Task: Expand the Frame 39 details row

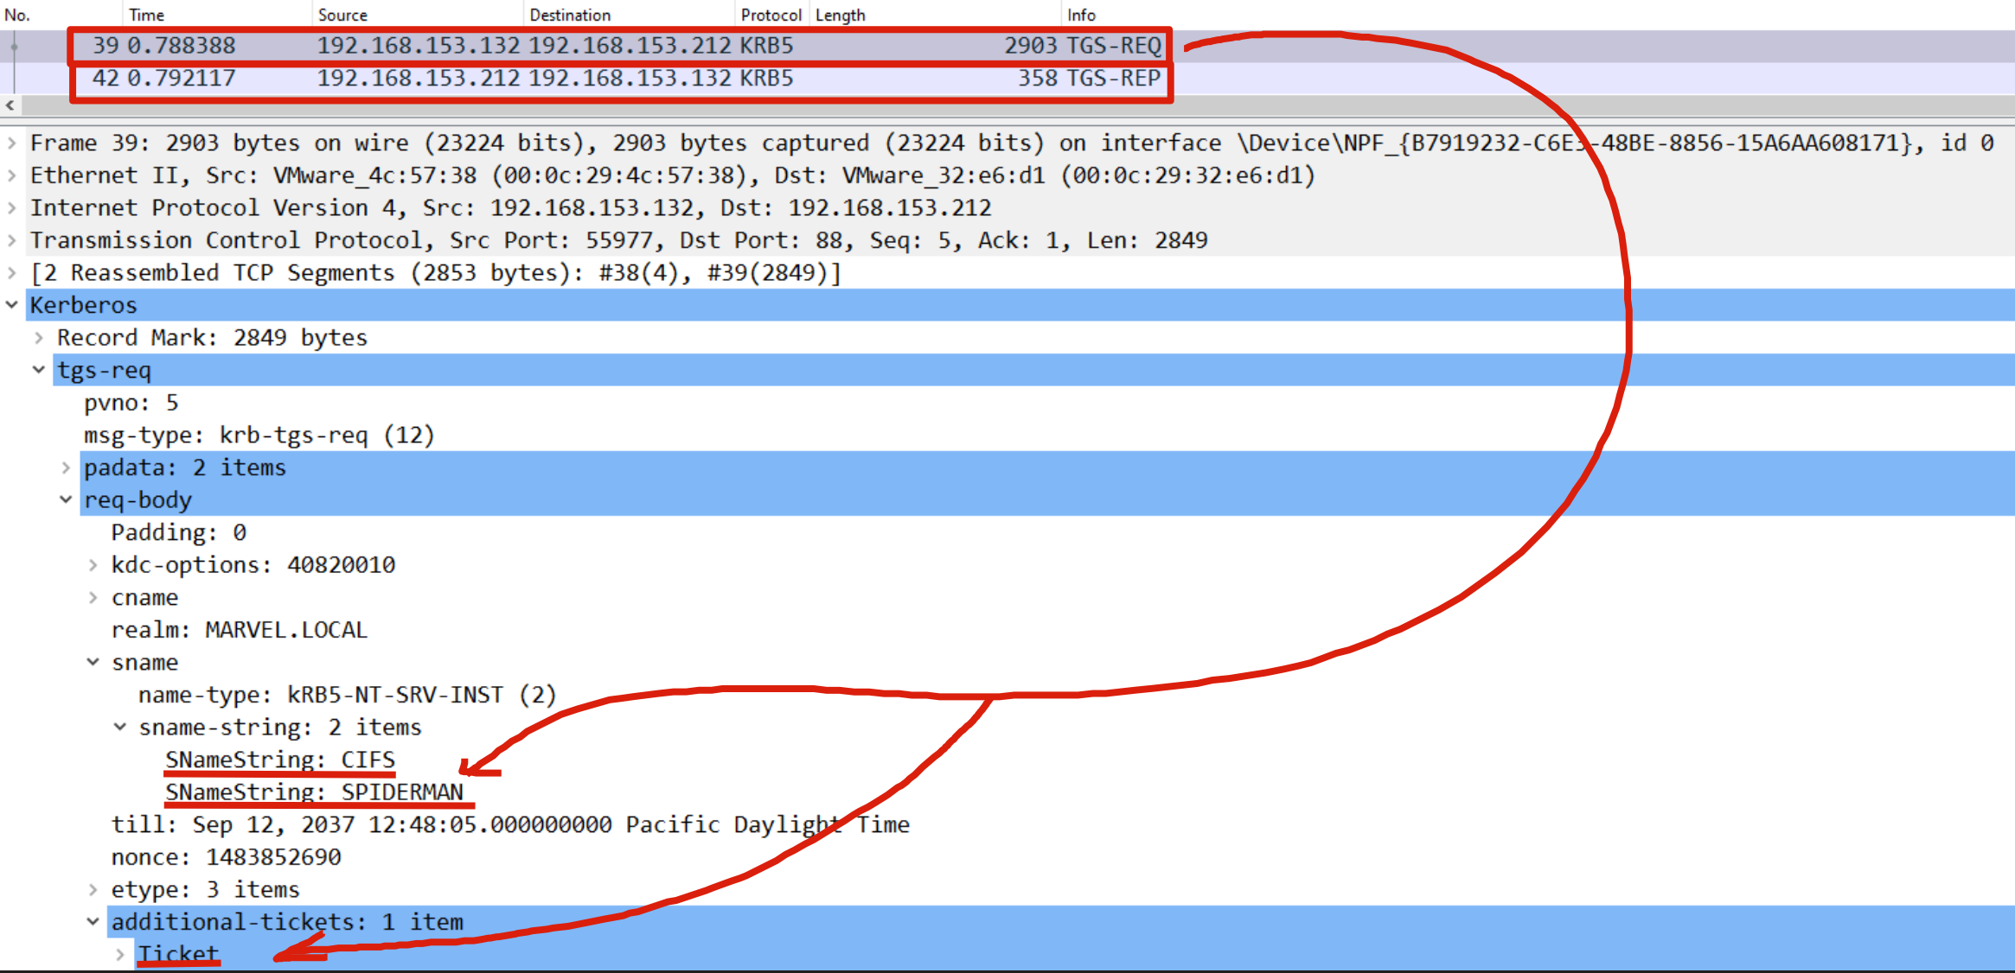Action: coord(12,143)
